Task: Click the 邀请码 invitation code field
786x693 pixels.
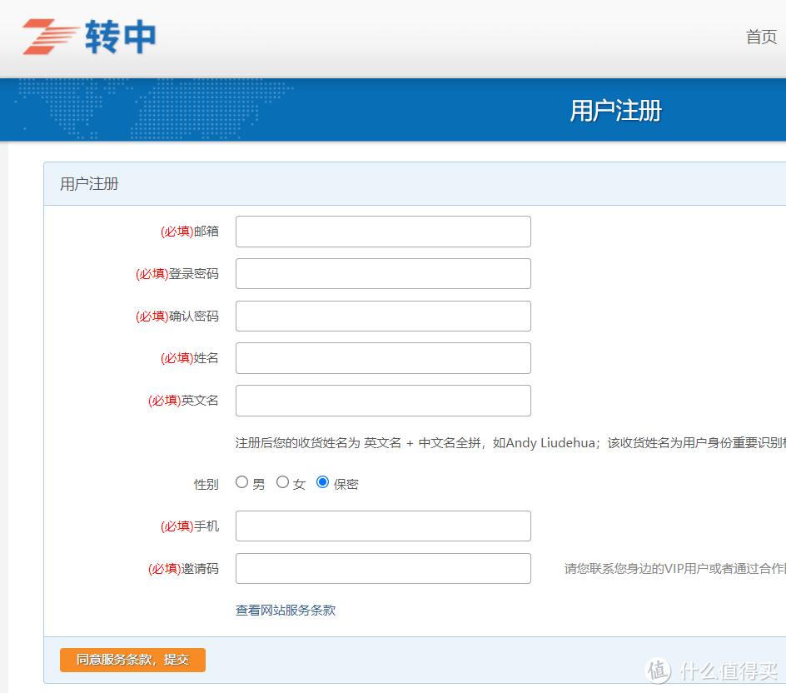Action: [x=383, y=568]
